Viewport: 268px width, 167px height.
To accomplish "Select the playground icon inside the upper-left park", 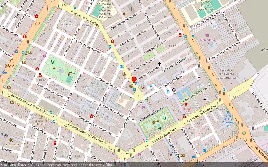I will pos(52,62).
